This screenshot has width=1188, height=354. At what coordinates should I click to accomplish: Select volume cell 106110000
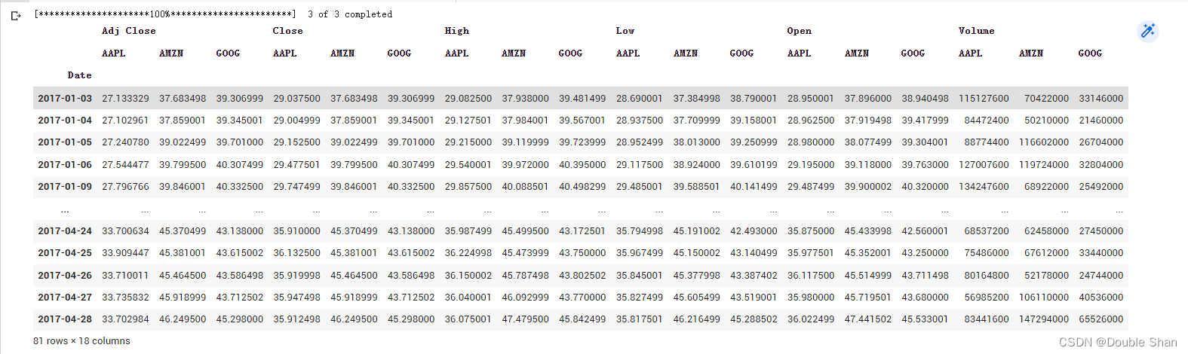point(1044,297)
